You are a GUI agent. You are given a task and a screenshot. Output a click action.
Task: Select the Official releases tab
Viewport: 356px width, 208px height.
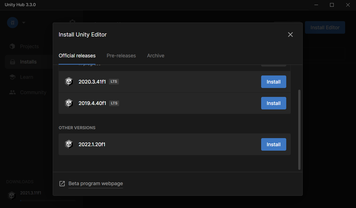click(77, 56)
